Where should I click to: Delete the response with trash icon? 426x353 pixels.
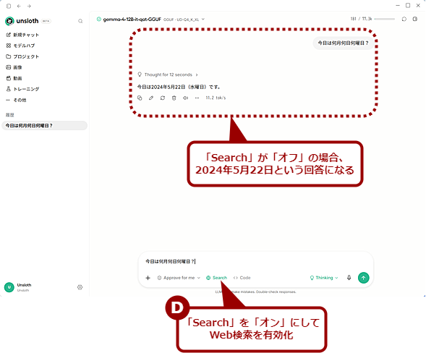174,98
